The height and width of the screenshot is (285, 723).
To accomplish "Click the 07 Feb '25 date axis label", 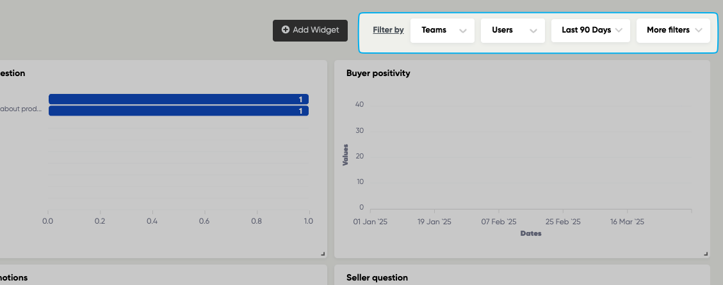I will click(x=499, y=222).
